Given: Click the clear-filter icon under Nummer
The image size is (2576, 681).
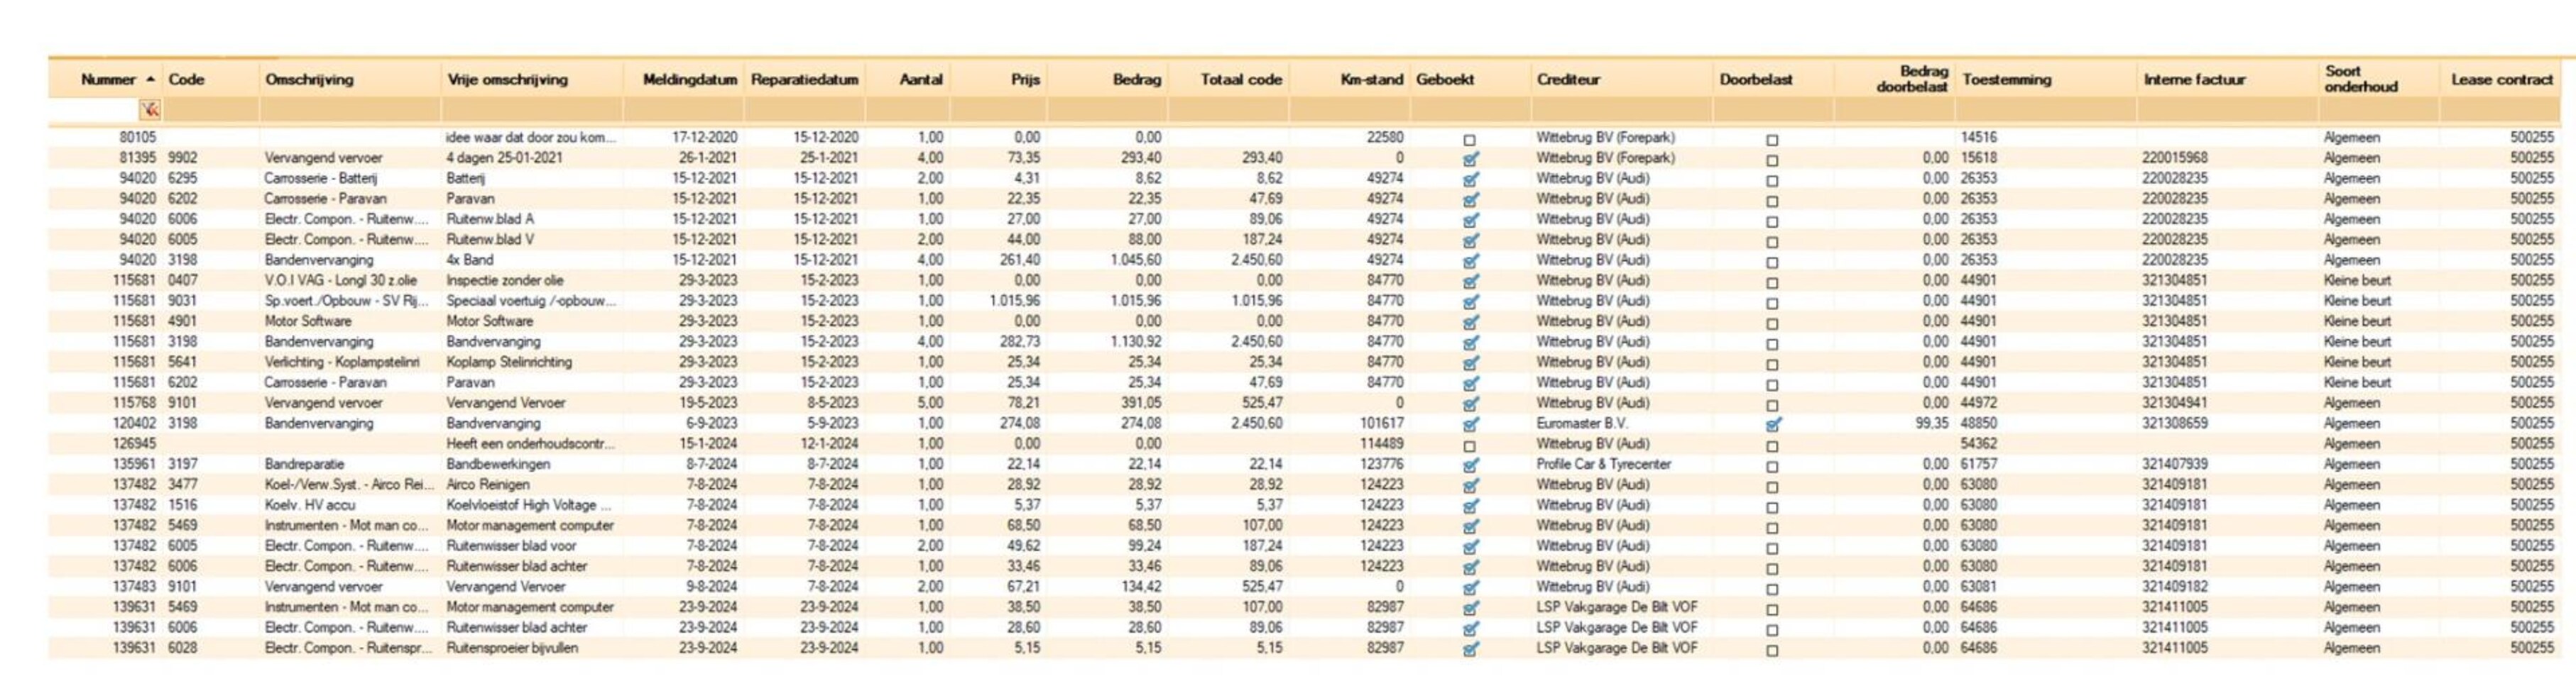Looking at the screenshot, I should (149, 110).
